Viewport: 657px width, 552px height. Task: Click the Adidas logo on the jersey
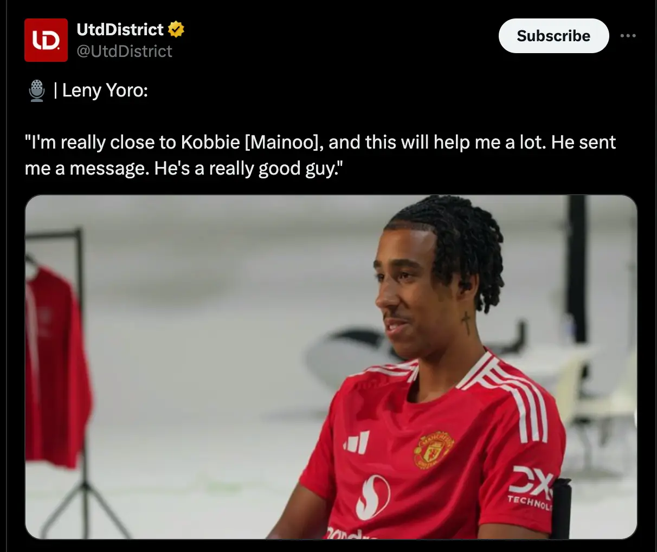coord(357,442)
